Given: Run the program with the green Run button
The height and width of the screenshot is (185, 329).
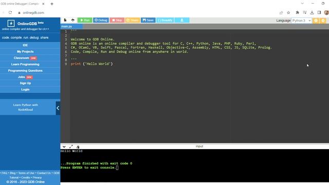Looking at the screenshot, I should 85,20.
